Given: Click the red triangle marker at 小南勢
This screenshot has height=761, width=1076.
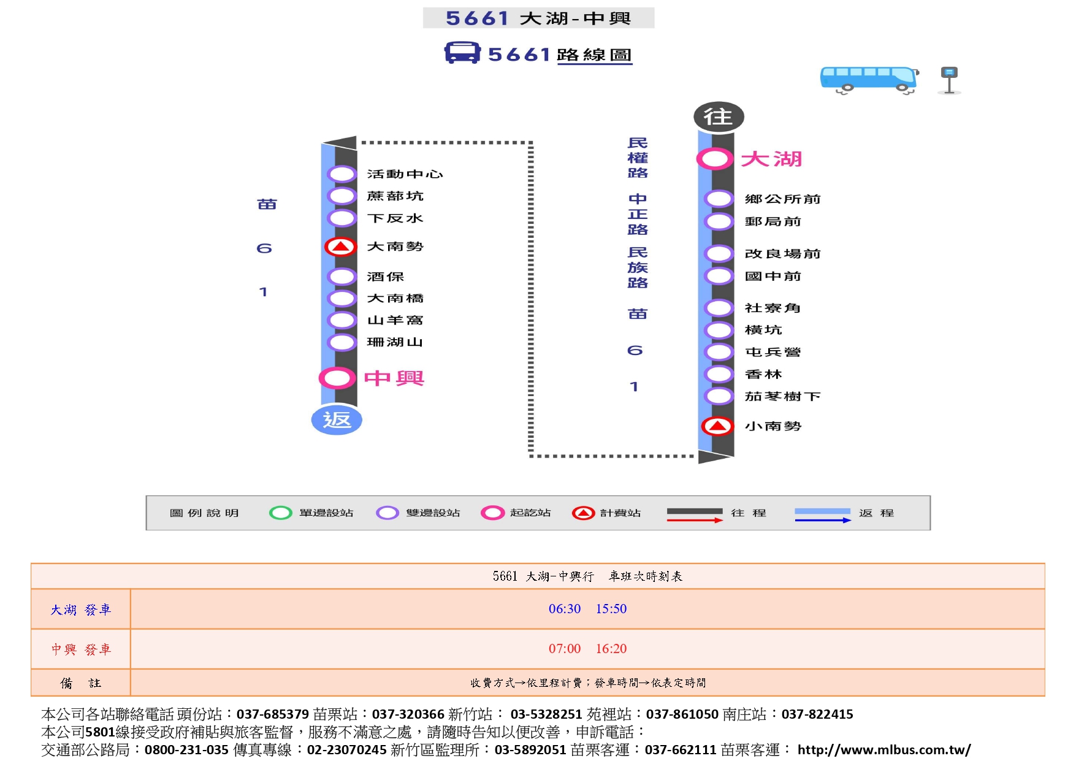Looking at the screenshot, I should coord(717,426).
